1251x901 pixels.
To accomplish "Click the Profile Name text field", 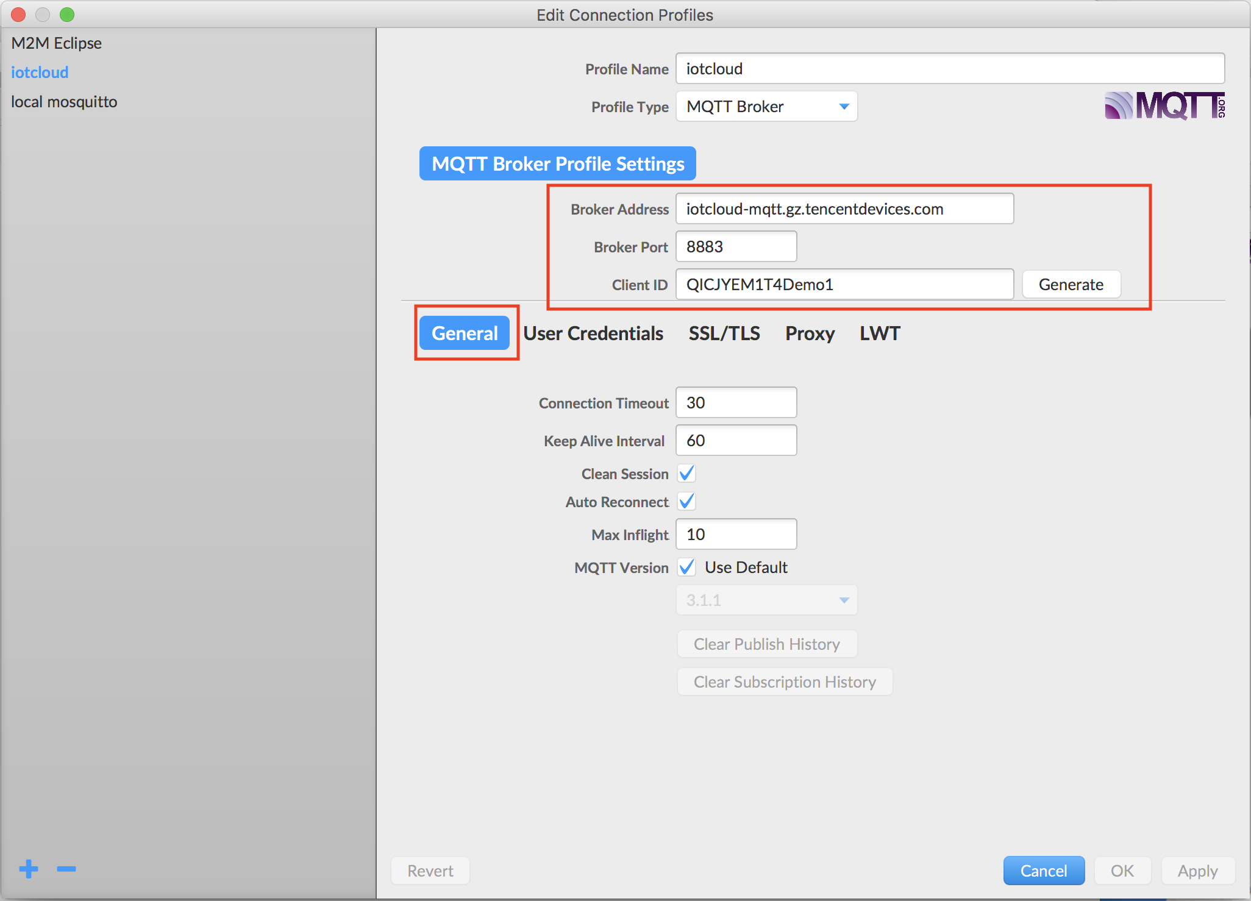I will 949,68.
